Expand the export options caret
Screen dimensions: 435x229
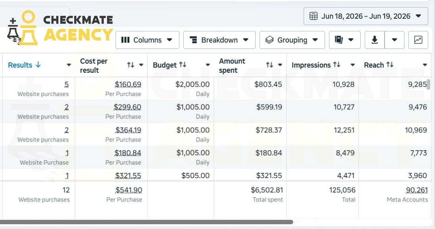[395, 40]
